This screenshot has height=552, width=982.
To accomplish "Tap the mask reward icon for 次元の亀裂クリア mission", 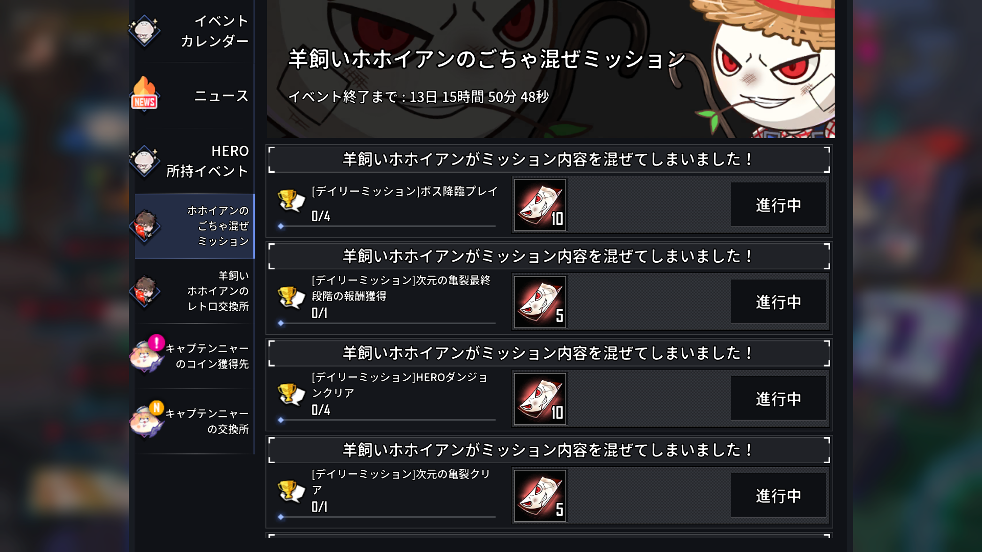I will (540, 496).
